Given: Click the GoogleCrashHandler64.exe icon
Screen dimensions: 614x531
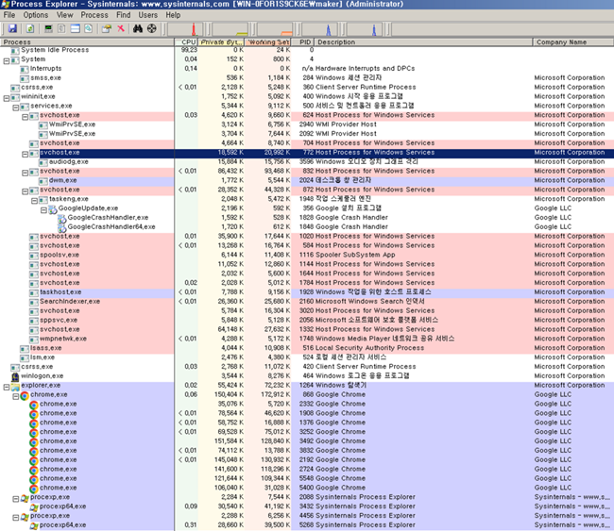Looking at the screenshot, I should point(61,228).
